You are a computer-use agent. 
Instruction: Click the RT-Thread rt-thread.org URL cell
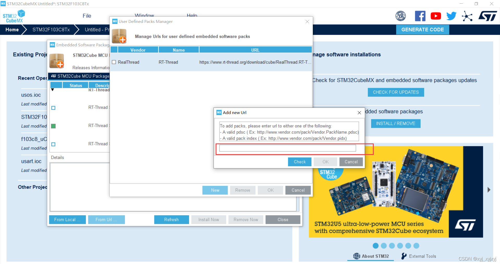pyautogui.click(x=255, y=62)
